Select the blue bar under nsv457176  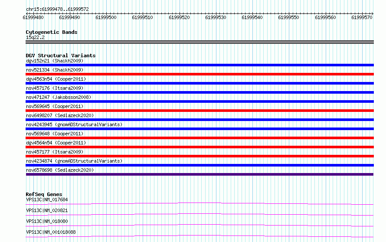pos(200,92)
